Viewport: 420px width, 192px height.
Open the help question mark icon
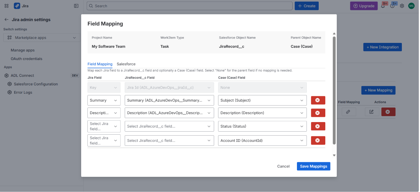(392, 6)
